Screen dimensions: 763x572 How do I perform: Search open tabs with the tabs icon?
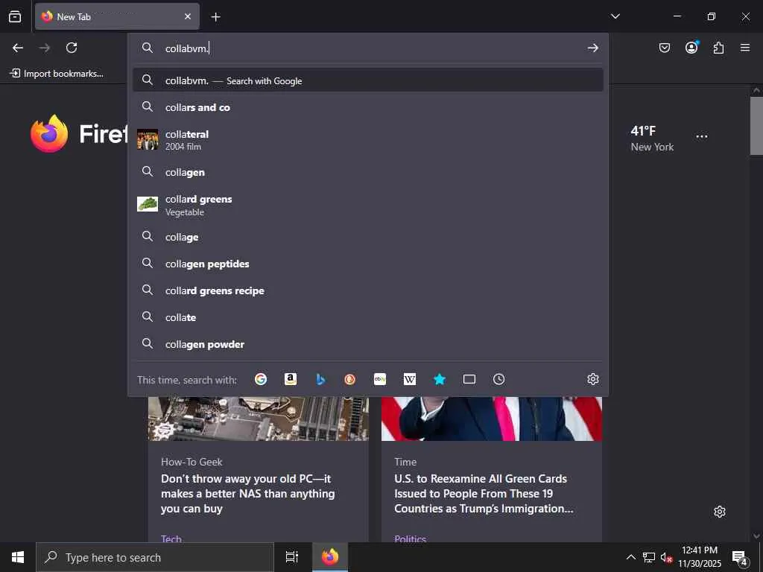click(x=469, y=379)
